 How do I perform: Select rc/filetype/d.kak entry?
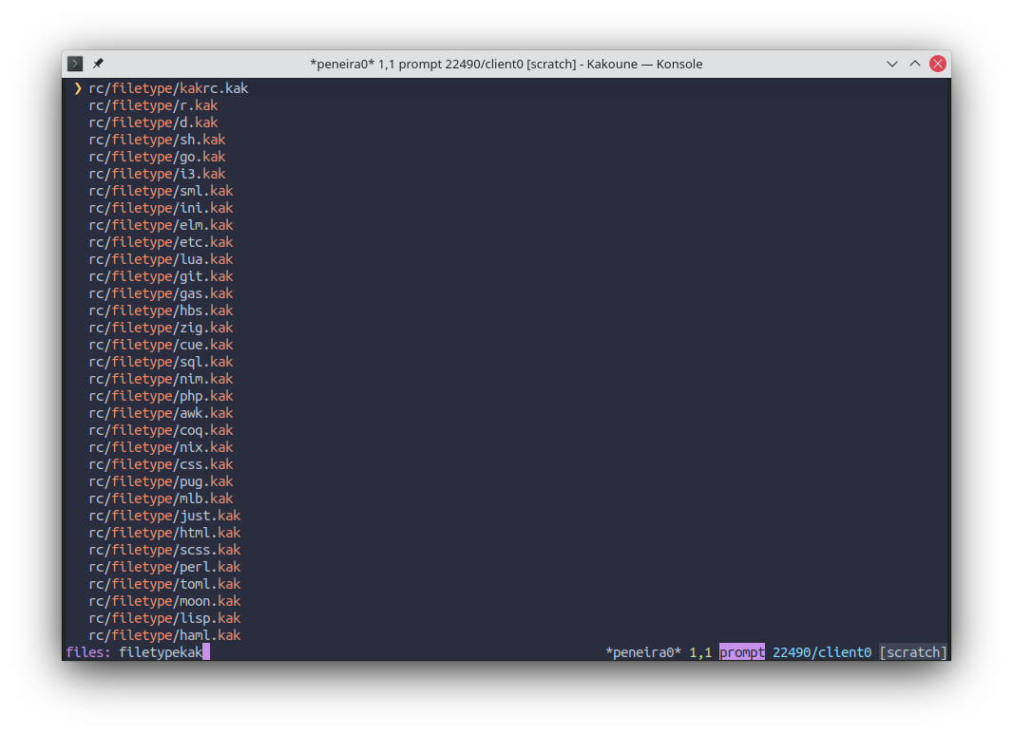tap(153, 122)
